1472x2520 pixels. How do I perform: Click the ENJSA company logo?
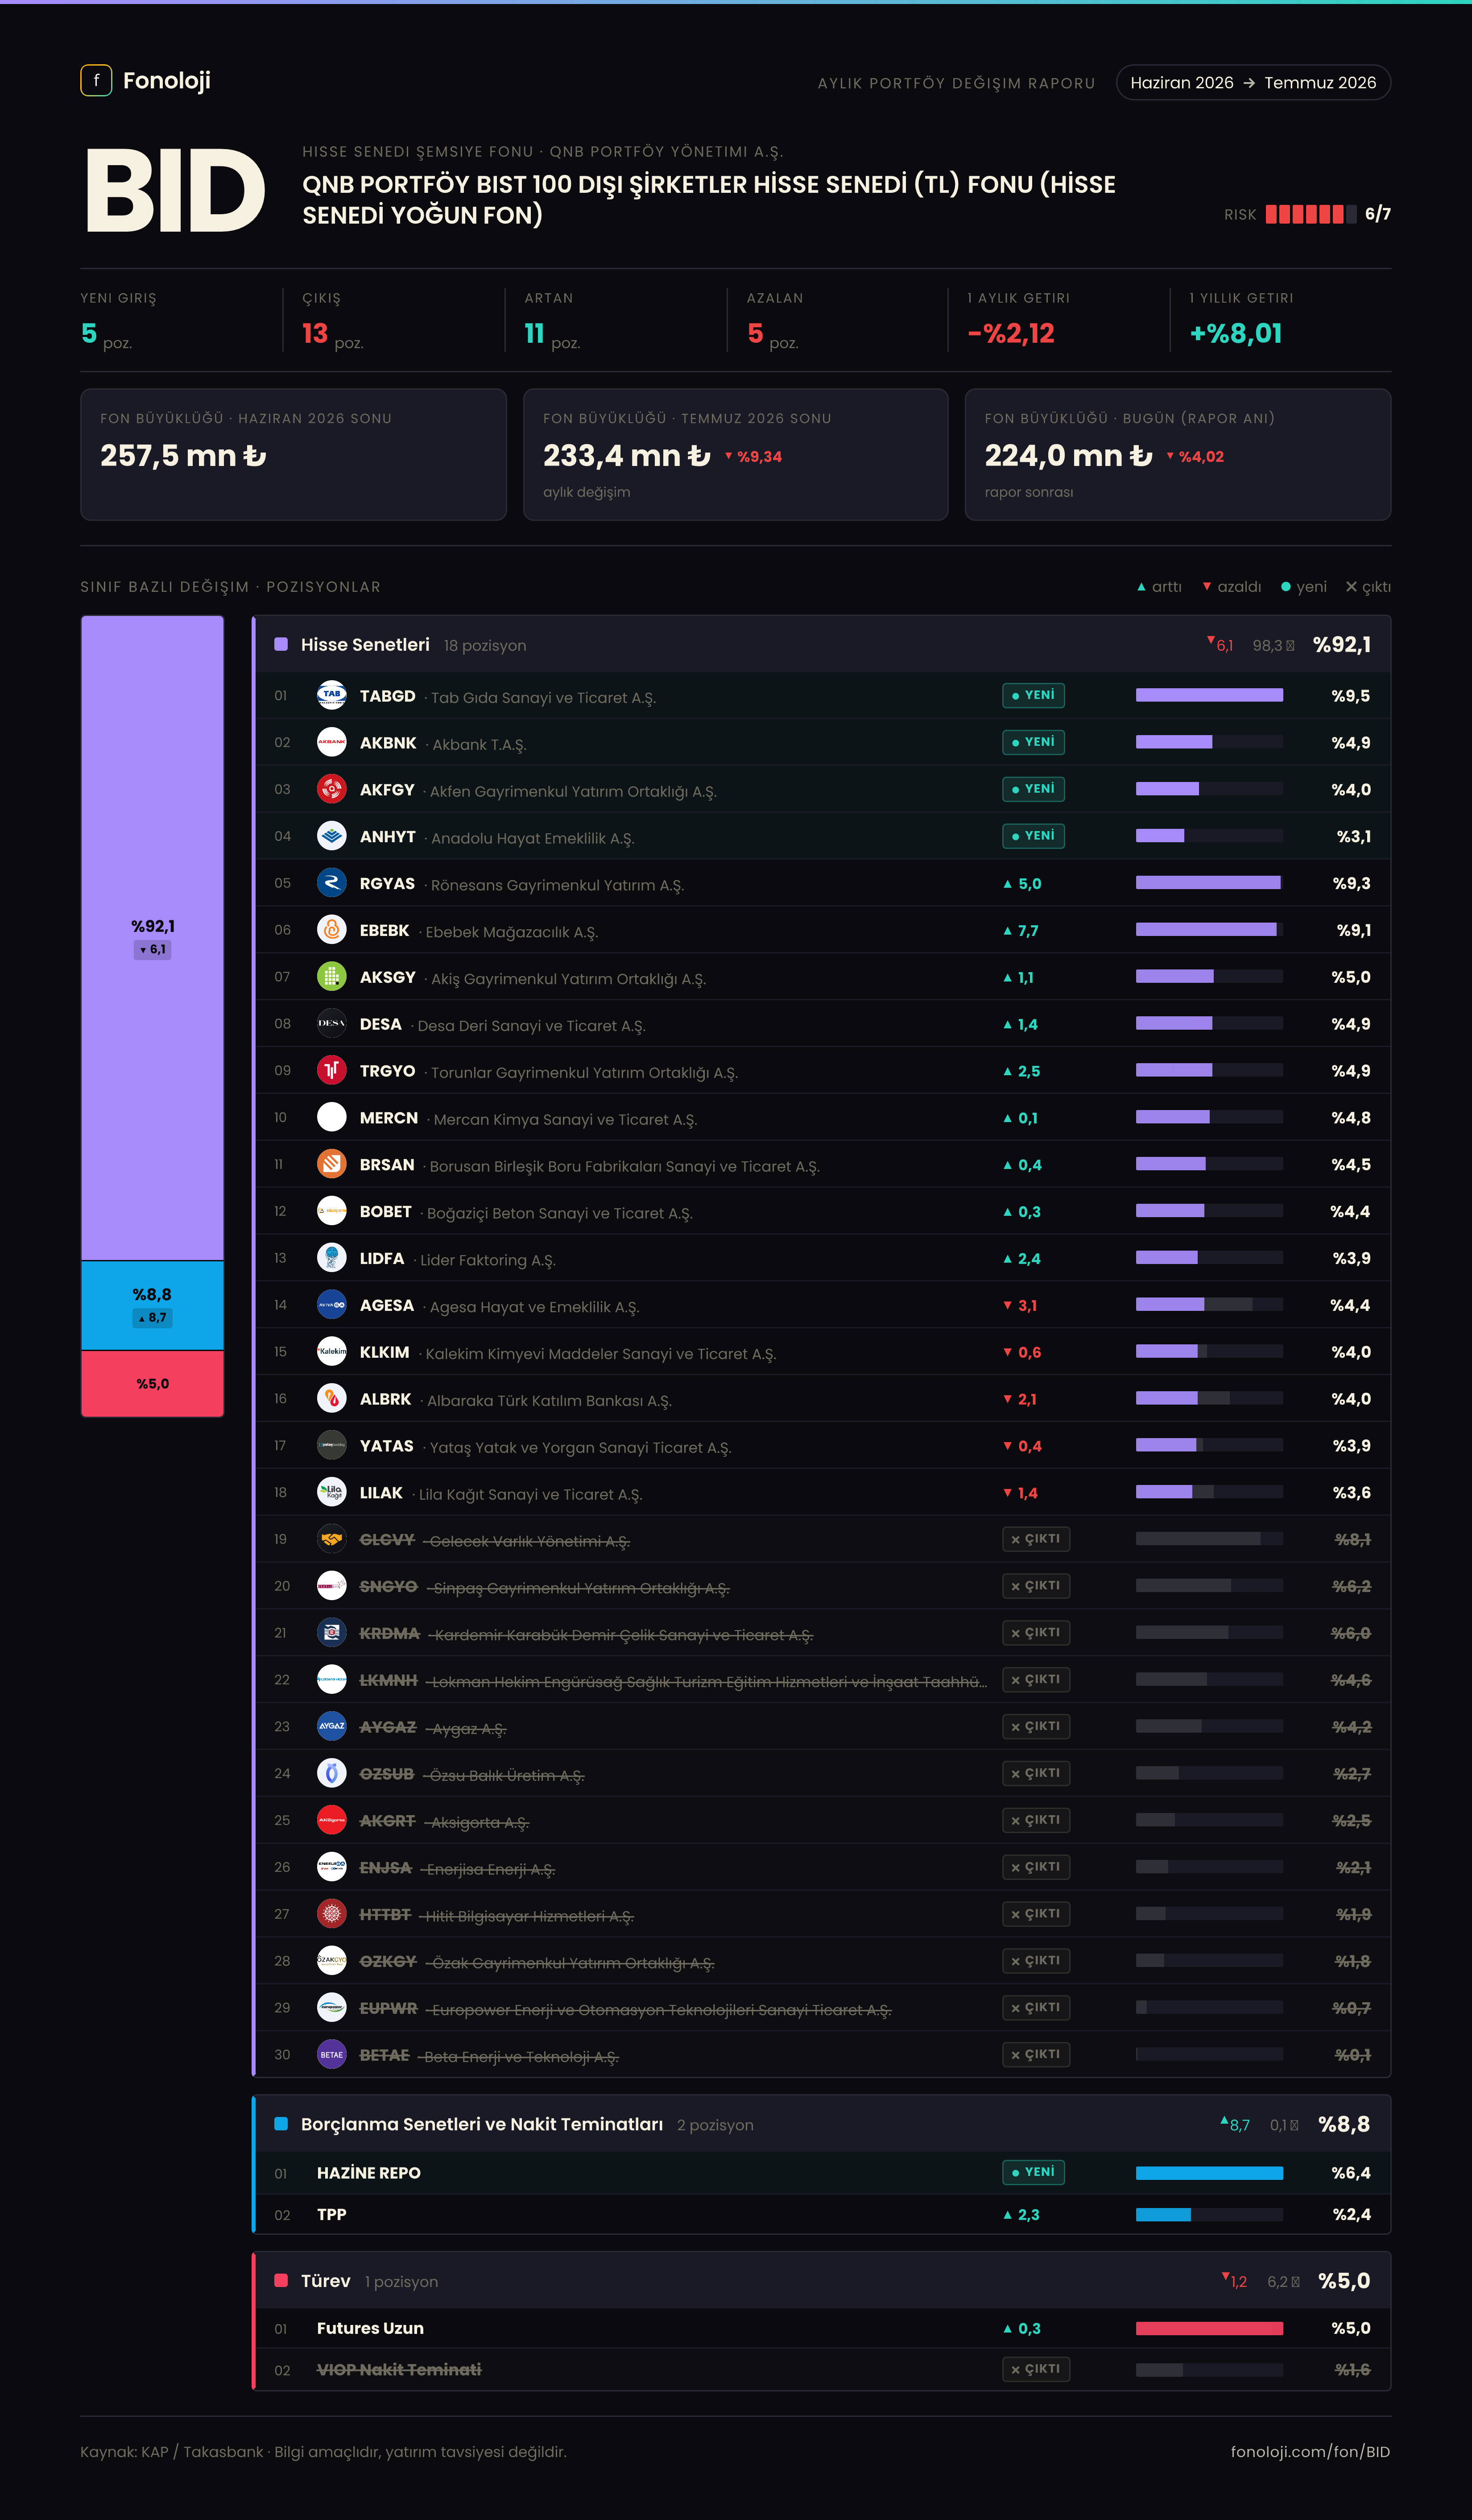pos(332,1867)
